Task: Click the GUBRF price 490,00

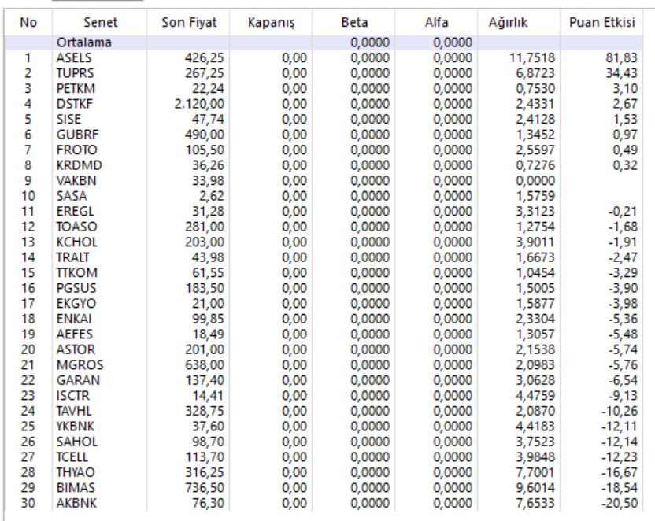Action: (204, 135)
